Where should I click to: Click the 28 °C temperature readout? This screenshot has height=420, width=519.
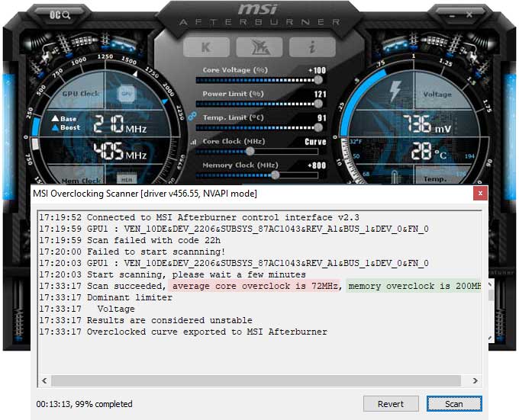(429, 152)
